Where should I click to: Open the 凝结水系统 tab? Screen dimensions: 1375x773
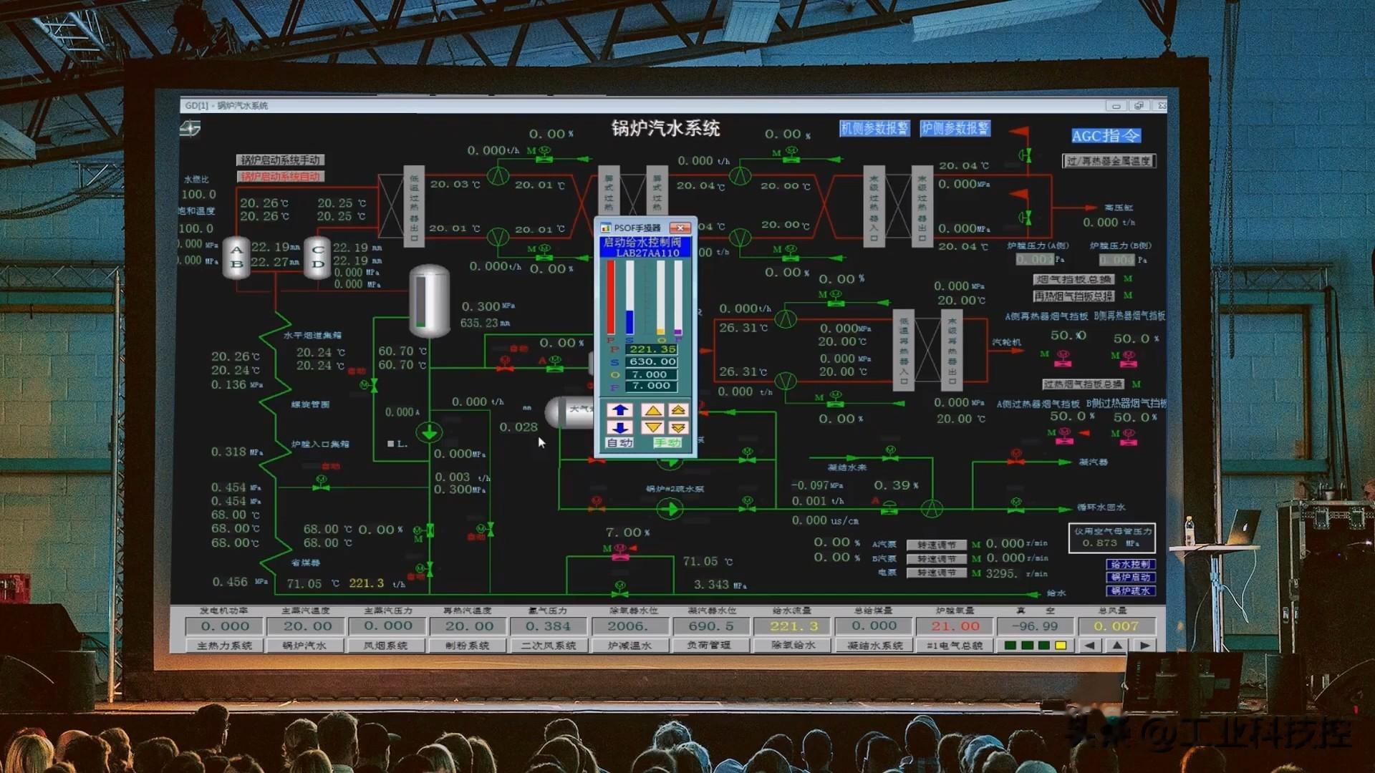pos(875,646)
